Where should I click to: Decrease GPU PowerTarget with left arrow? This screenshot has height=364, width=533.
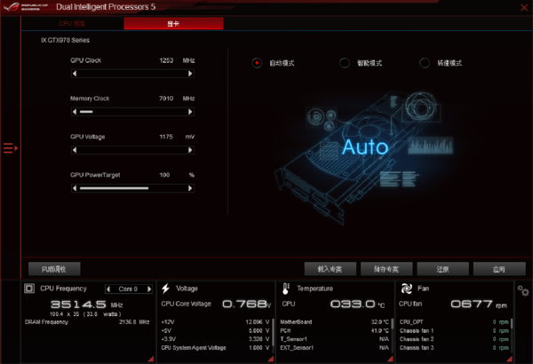click(x=75, y=188)
